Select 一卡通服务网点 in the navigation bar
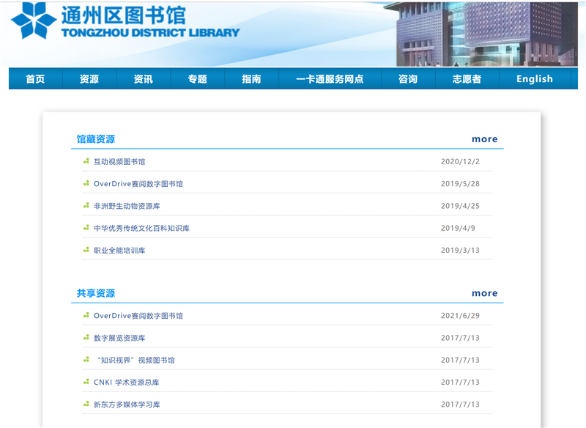586x428 pixels. point(330,79)
